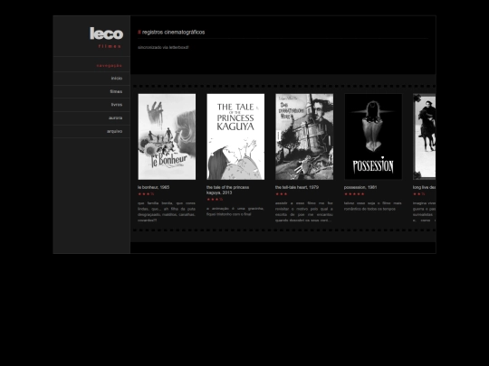Open the filmes section
Screen dimensions: 489x366
116,91
